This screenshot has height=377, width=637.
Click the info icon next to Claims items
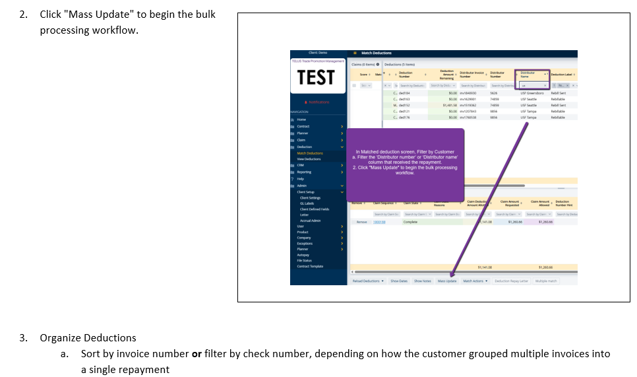click(x=379, y=64)
